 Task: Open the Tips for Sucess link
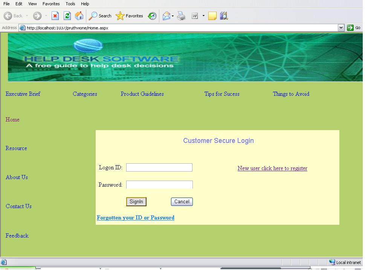[x=222, y=94]
